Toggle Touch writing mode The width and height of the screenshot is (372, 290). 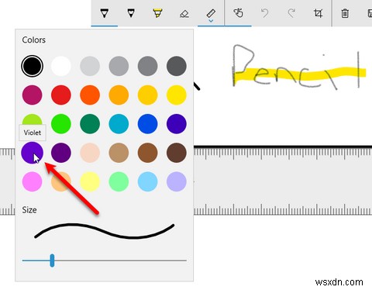[238, 13]
